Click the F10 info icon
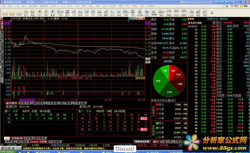Screen dimensions: 250x153 pos(87,13)
